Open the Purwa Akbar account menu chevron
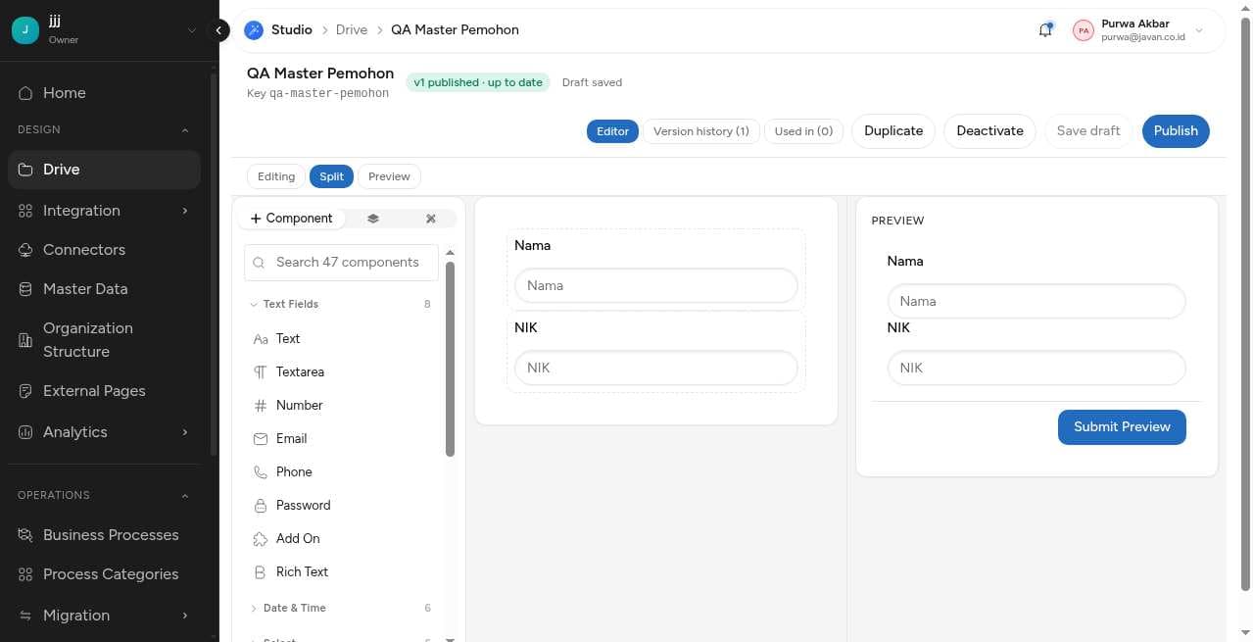1253x642 pixels. coord(1199,30)
